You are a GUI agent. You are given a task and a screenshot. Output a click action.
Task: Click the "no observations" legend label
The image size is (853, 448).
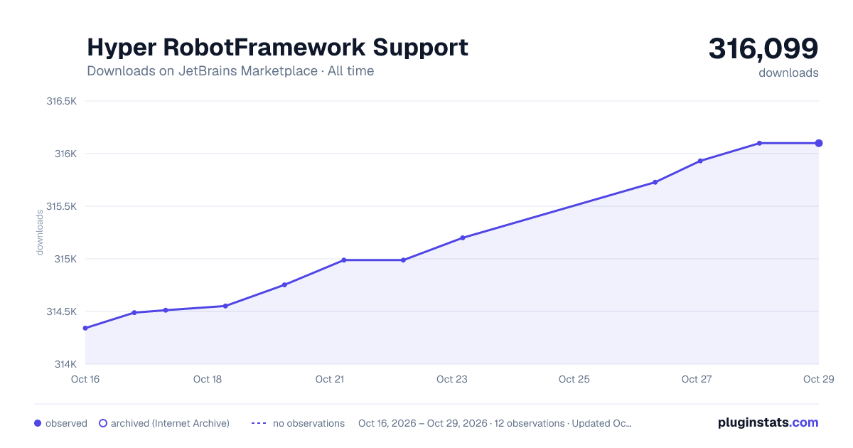coord(309,423)
